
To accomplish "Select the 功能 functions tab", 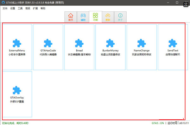I will (96, 17).
